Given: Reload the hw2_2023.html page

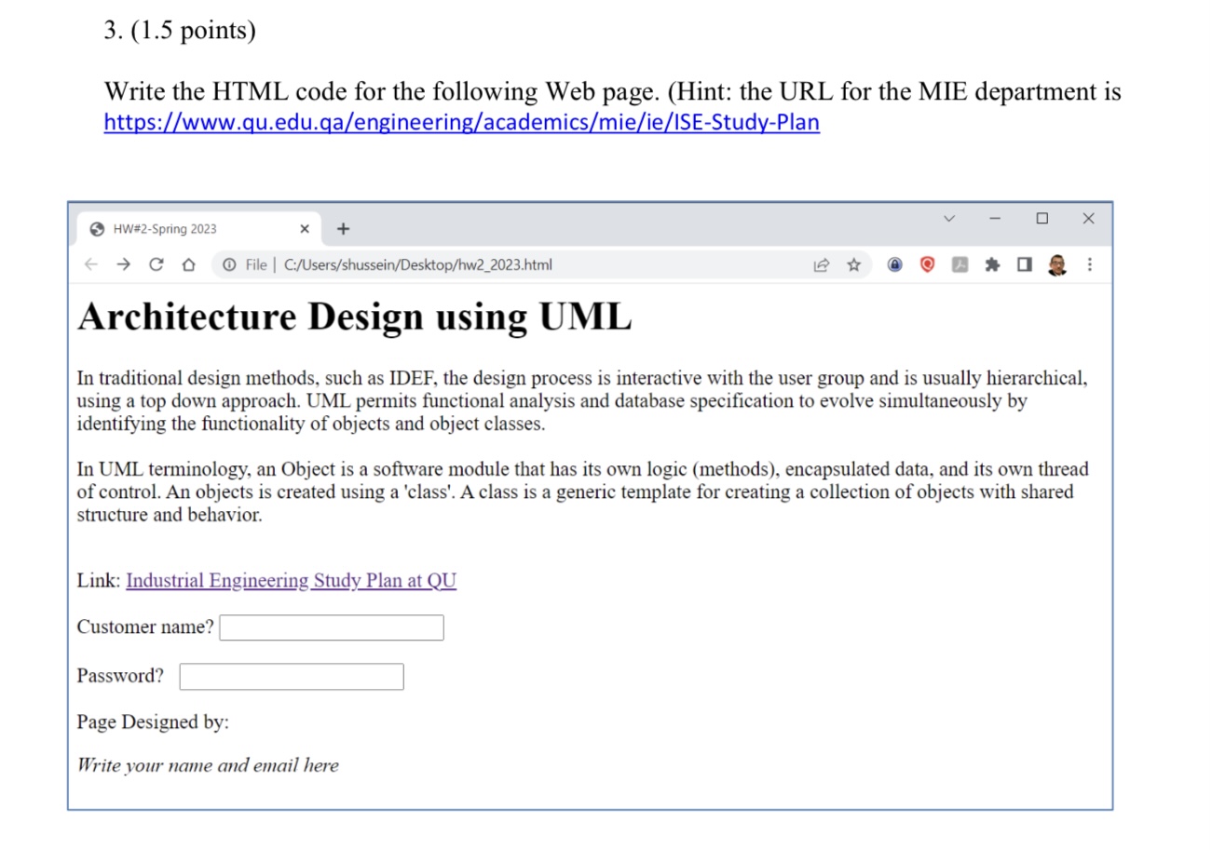Looking at the screenshot, I should click(156, 265).
